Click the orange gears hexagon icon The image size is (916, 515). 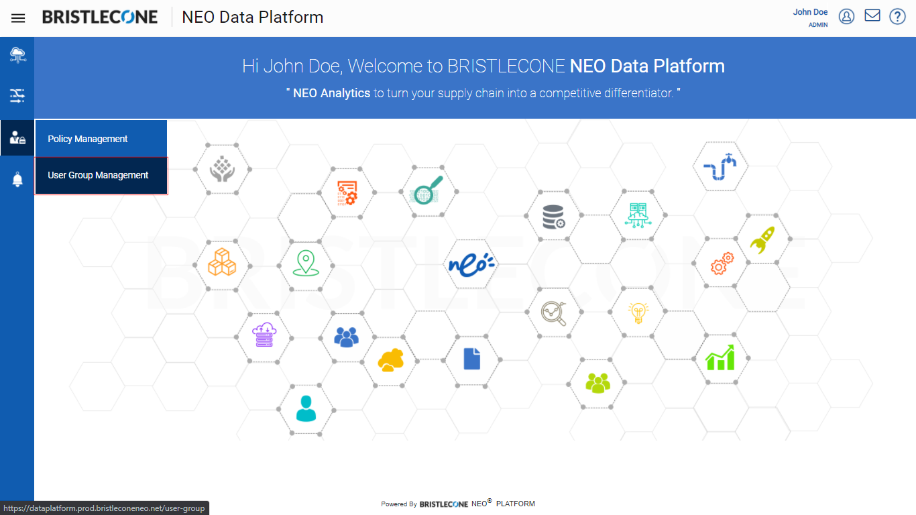(722, 264)
